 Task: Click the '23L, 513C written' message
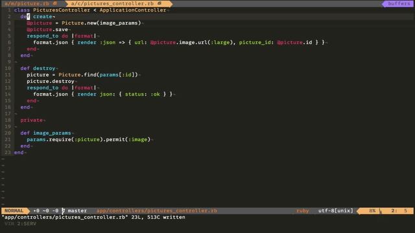[158, 217]
